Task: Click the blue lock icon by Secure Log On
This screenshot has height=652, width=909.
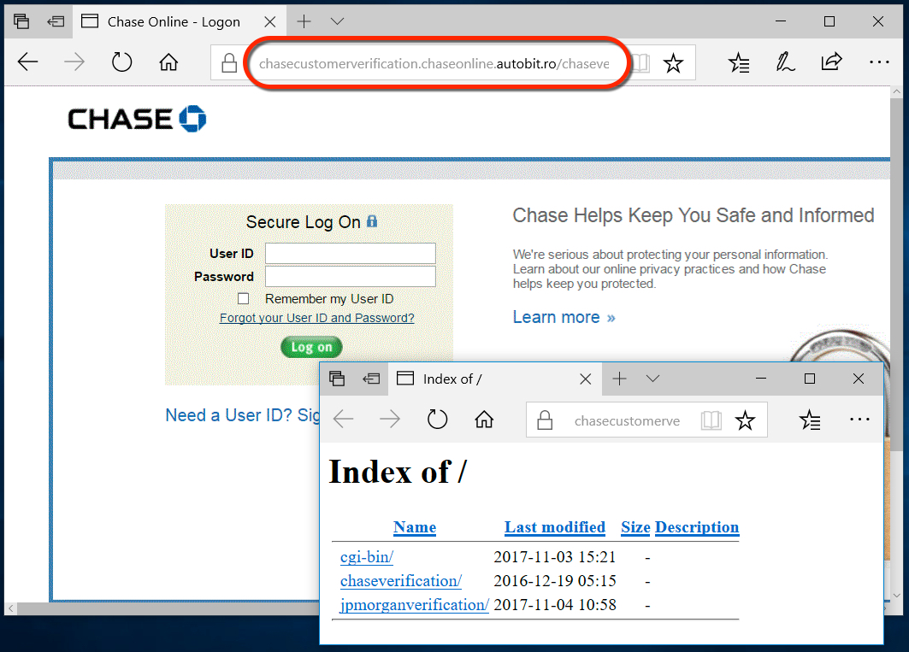Action: tap(372, 220)
